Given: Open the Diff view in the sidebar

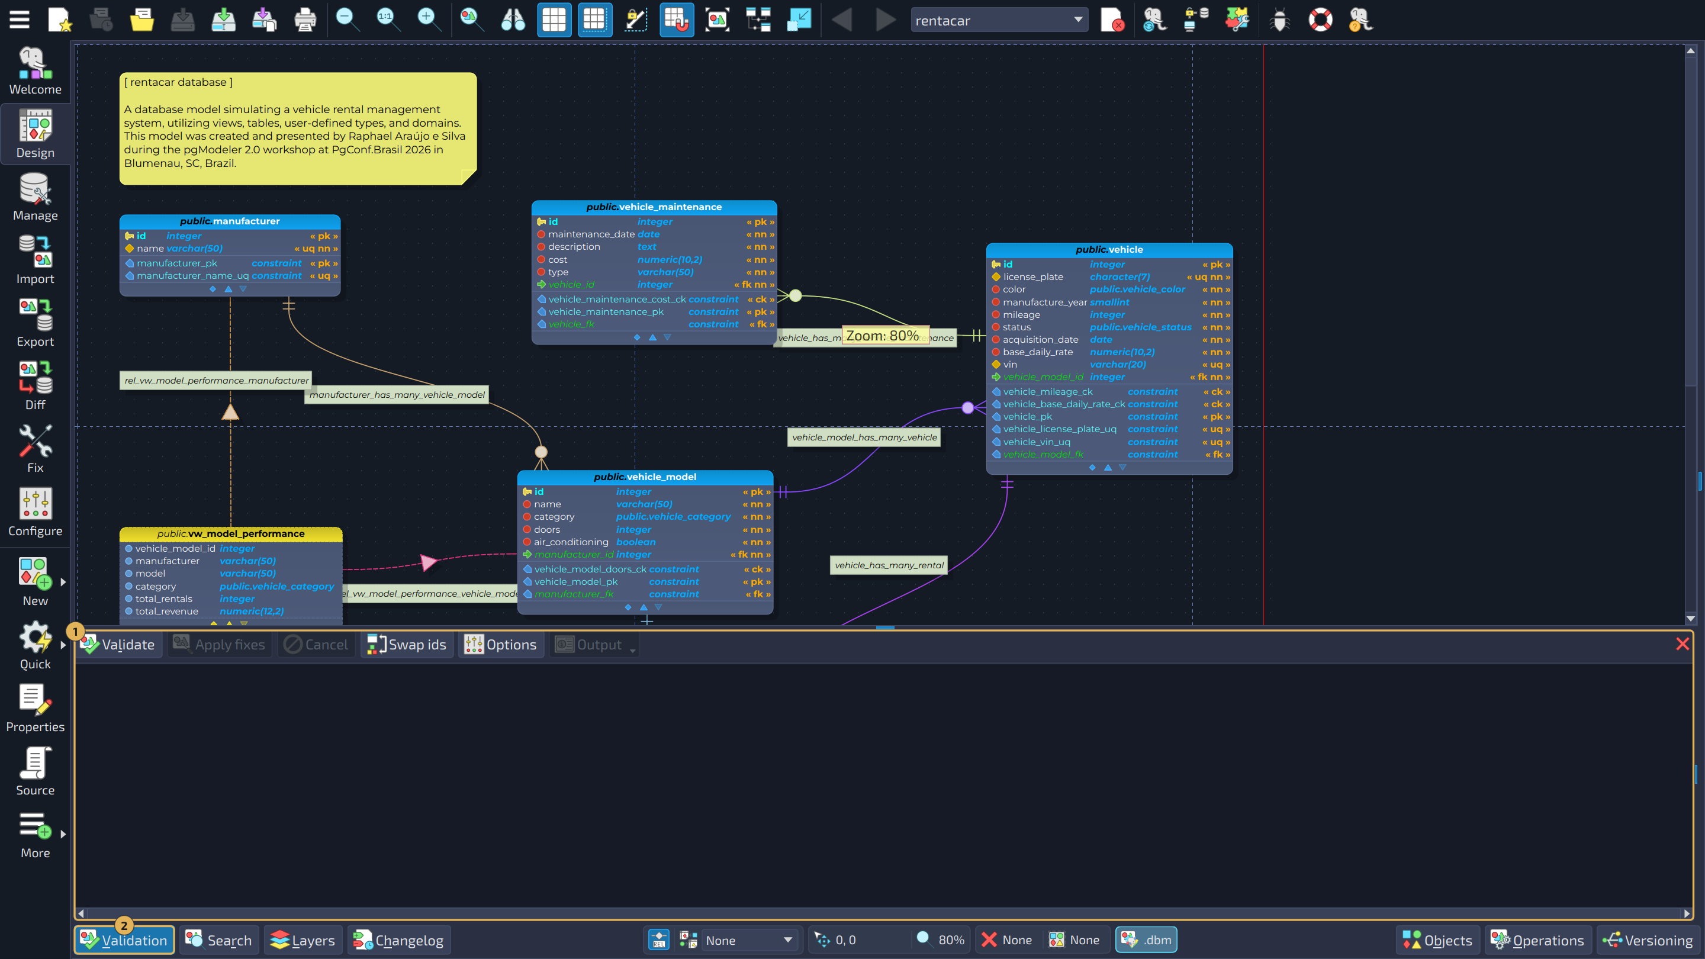Looking at the screenshot, I should click(35, 386).
